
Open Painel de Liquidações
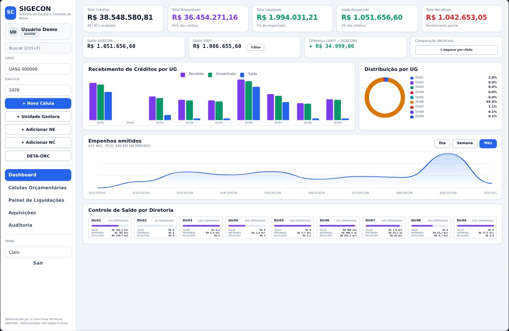[x=38, y=200]
